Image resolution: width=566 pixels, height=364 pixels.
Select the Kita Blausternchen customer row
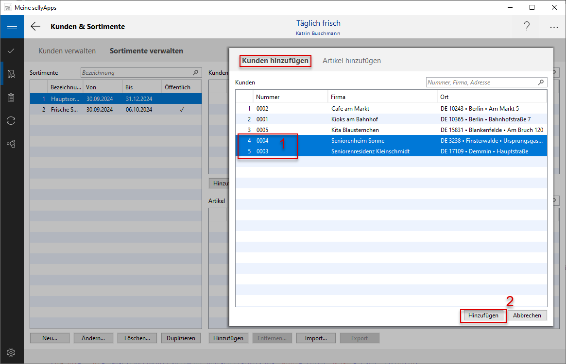[355, 130]
